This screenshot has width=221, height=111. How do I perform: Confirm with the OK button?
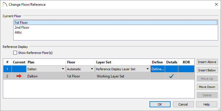pos(160,104)
